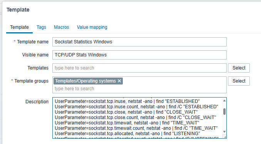Open the Tags tab

point(41,27)
